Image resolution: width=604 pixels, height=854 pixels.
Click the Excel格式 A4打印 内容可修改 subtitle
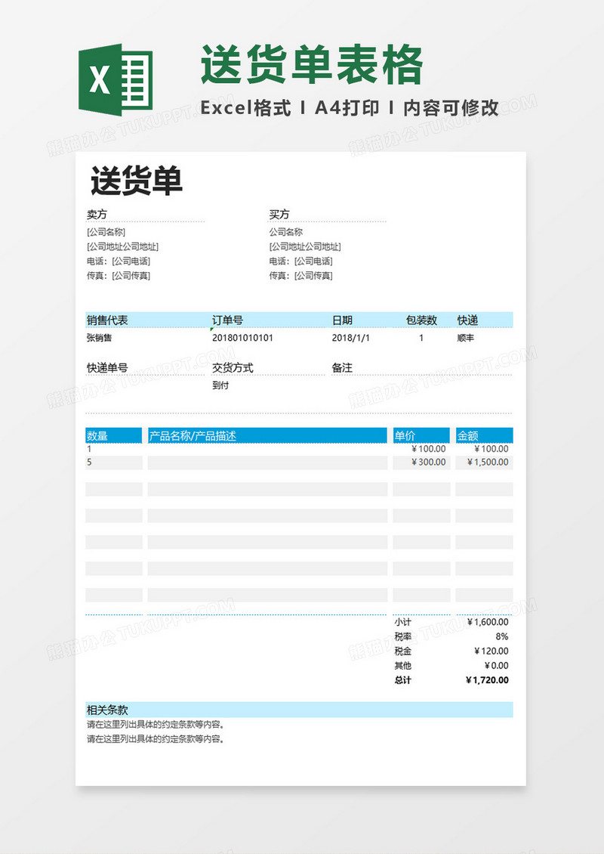coord(350,108)
